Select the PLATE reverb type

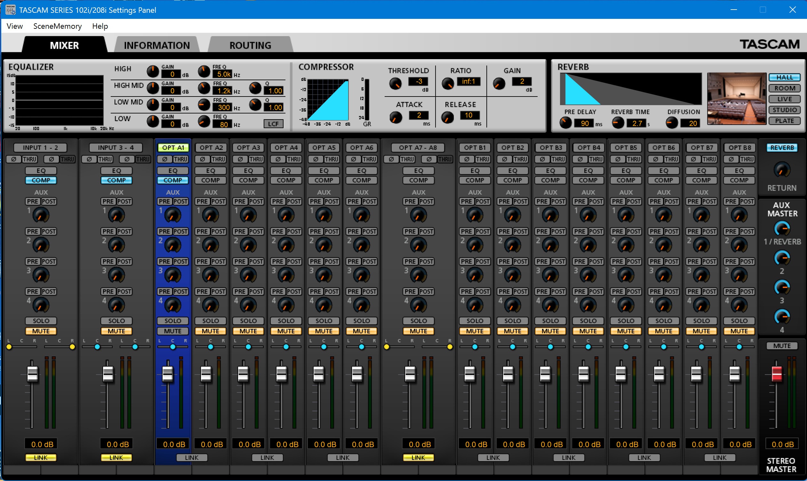point(784,121)
